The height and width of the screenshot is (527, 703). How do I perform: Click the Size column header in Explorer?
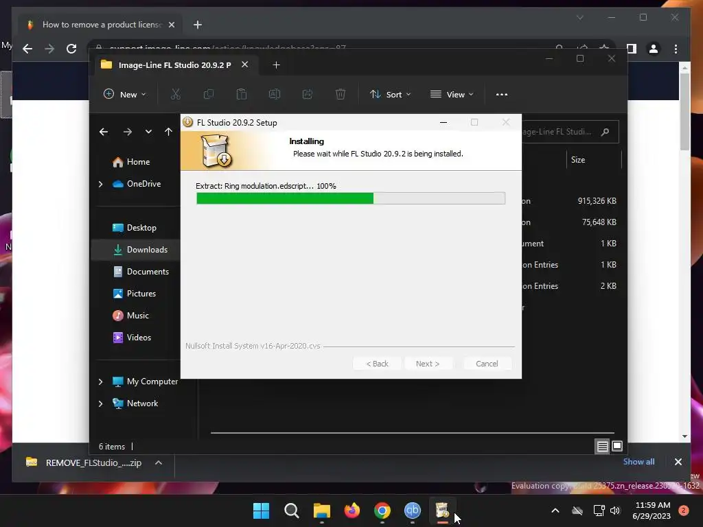(594, 160)
